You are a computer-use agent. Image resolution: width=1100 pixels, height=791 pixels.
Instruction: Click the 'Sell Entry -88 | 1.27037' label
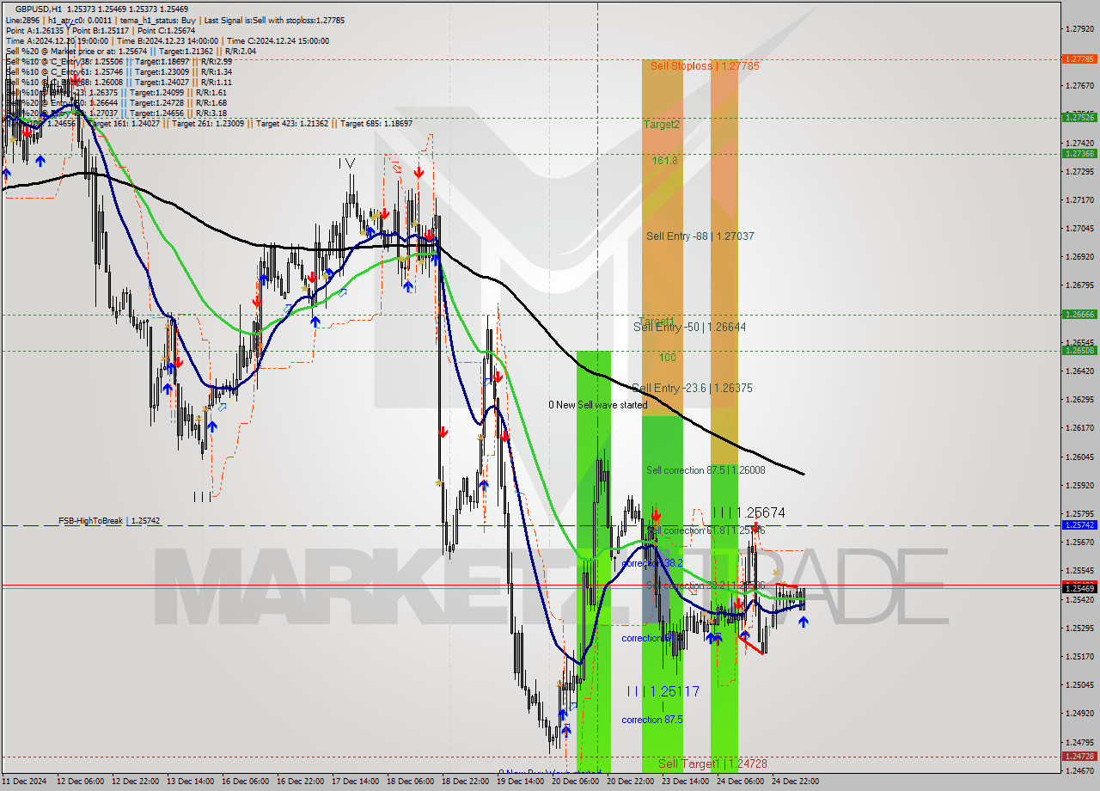[700, 236]
